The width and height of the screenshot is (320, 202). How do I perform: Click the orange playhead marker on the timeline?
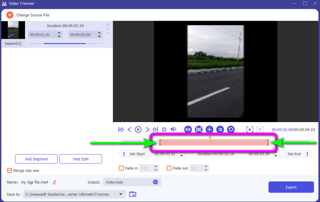210,138
